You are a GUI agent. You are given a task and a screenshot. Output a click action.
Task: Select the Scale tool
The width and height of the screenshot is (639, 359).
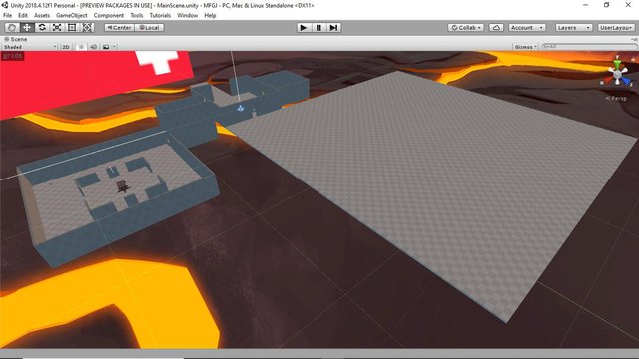pyautogui.click(x=57, y=27)
